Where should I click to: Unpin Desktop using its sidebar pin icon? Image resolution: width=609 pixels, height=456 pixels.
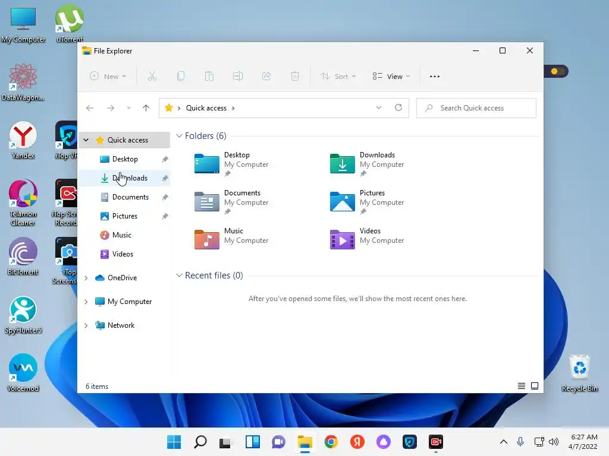tap(165, 159)
